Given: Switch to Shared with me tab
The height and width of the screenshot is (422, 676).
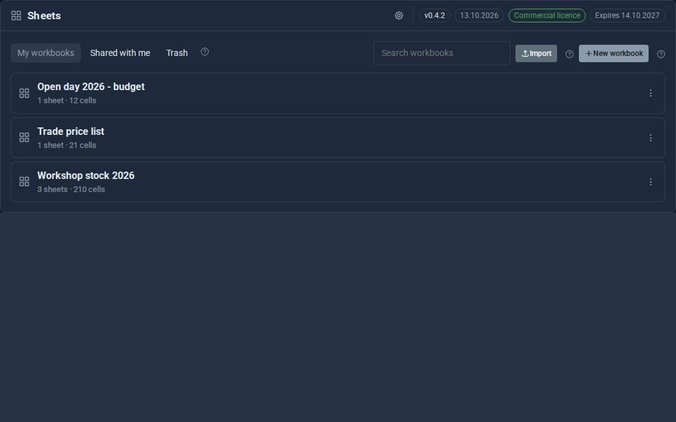Looking at the screenshot, I should (120, 53).
